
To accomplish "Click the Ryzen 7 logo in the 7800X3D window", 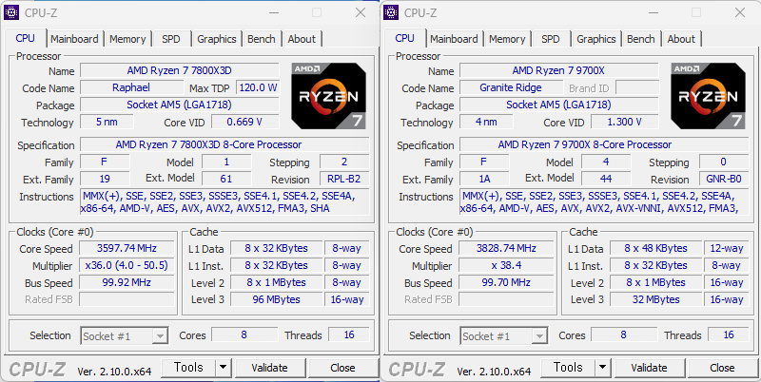I will pos(328,96).
